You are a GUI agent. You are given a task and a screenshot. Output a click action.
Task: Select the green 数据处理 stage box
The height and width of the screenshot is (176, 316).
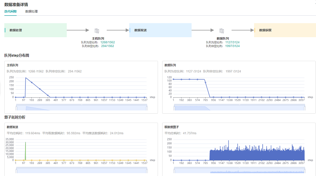click(x=35, y=30)
